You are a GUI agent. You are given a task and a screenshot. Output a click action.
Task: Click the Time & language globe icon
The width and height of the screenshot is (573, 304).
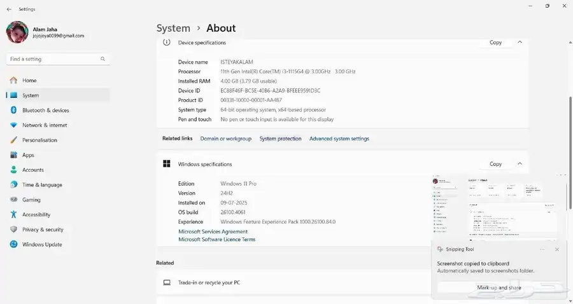pos(13,184)
